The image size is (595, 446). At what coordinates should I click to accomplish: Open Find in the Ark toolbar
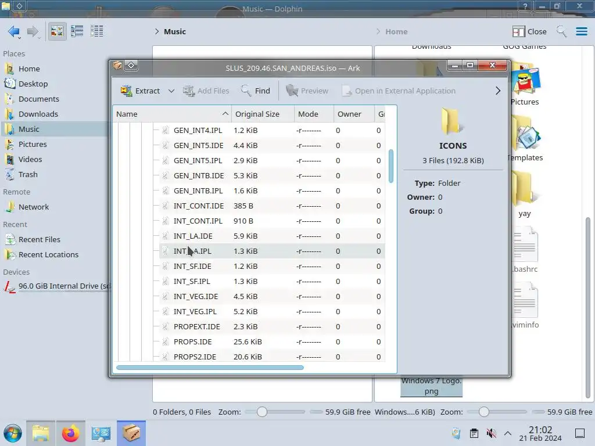[x=256, y=91]
